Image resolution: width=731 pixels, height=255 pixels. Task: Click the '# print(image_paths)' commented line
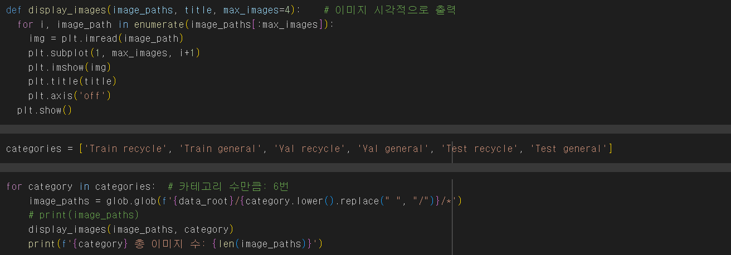(x=84, y=215)
